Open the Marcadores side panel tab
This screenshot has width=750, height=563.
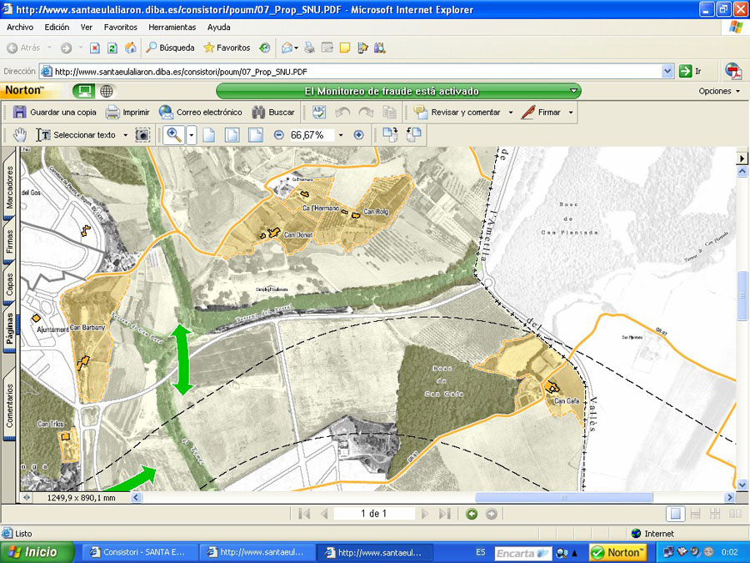(x=10, y=187)
